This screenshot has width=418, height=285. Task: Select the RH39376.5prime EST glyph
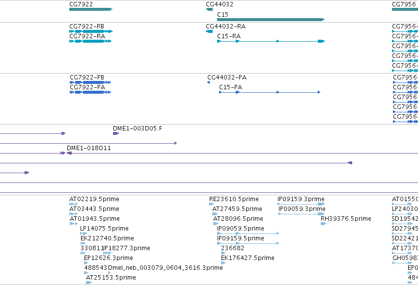(323, 224)
